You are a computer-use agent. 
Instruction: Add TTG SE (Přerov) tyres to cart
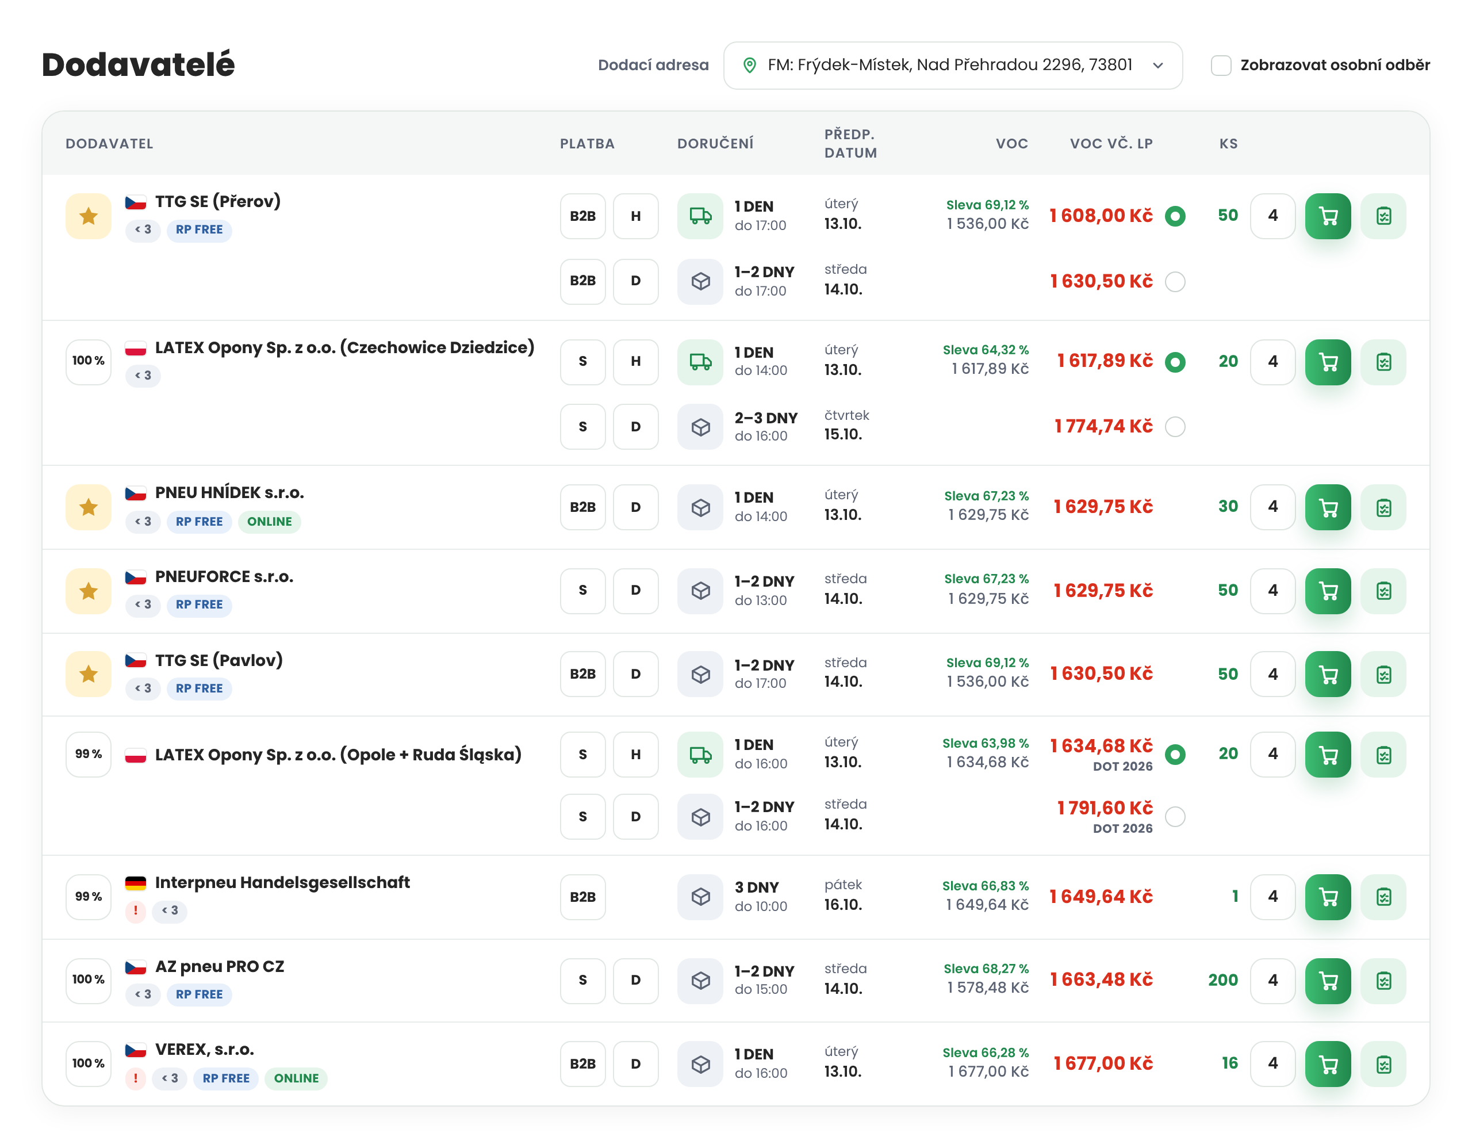(1327, 216)
